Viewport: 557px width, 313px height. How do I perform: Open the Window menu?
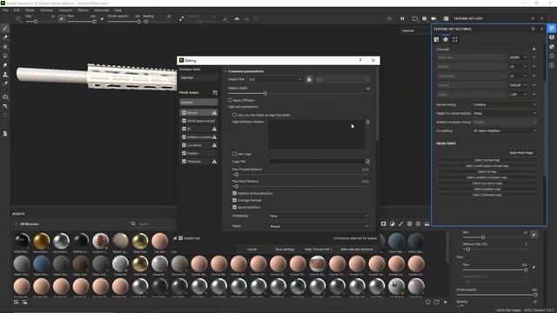pyautogui.click(x=46, y=10)
